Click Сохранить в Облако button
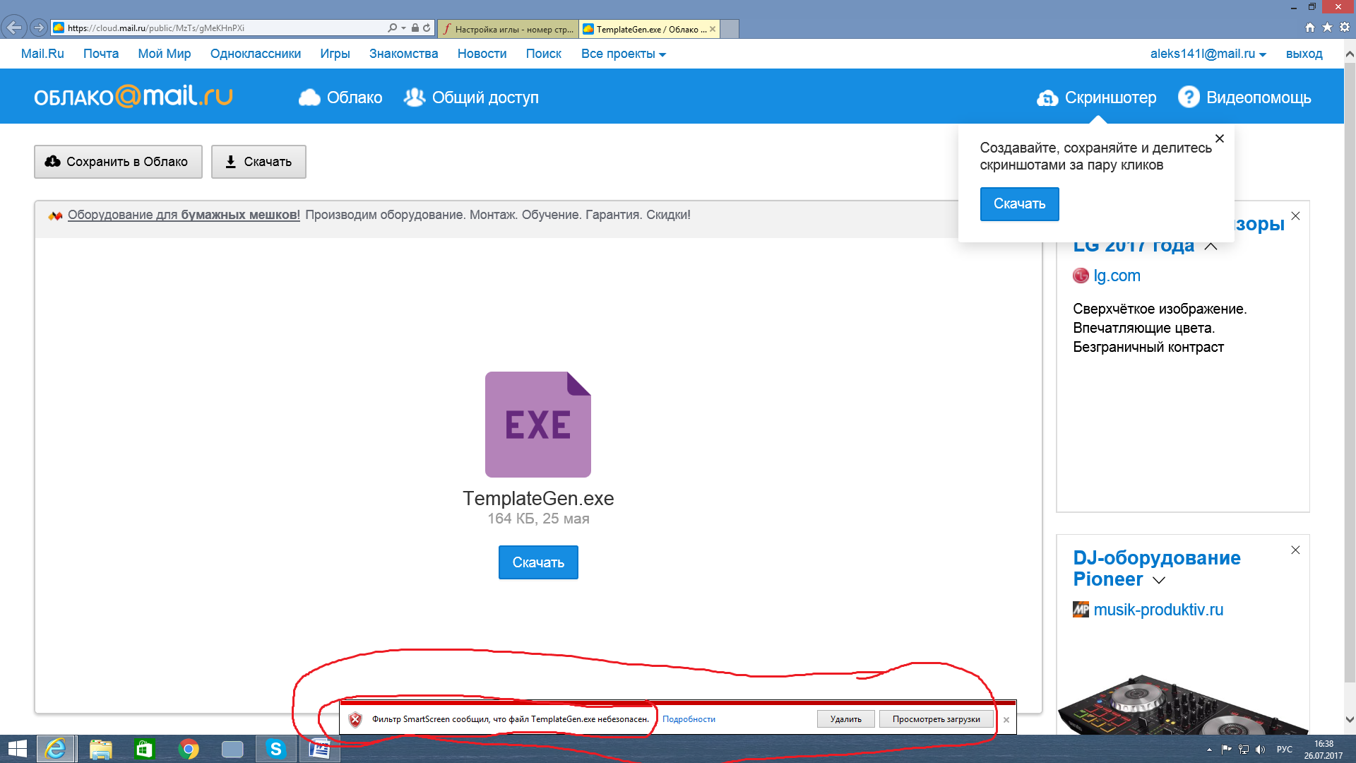The height and width of the screenshot is (763, 1356). (118, 162)
